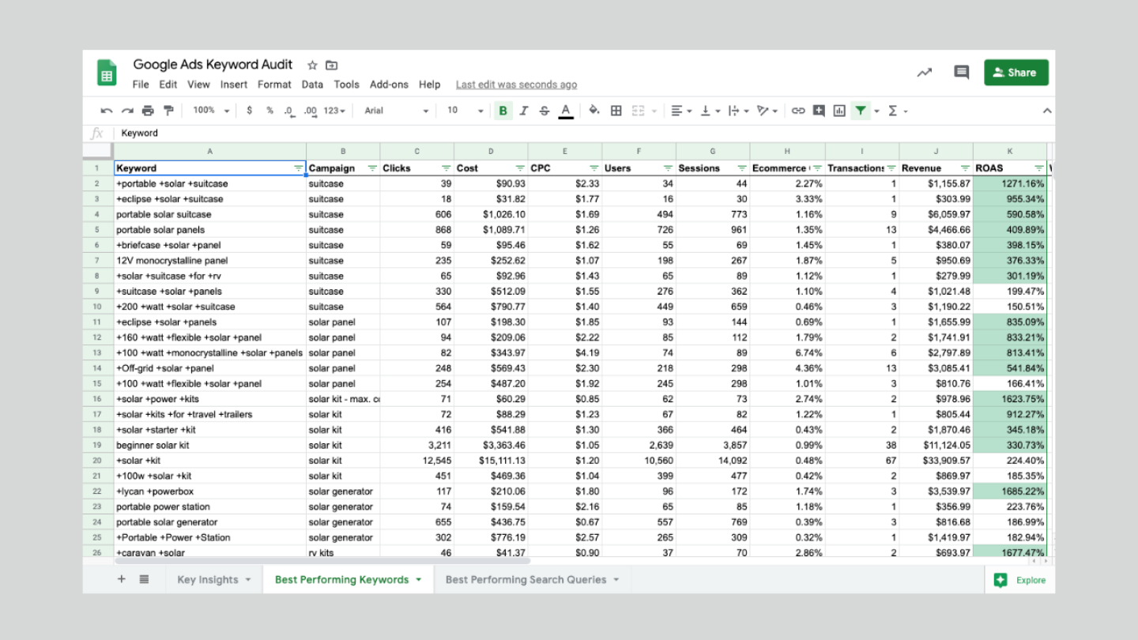1138x640 pixels.
Task: Open filter on Keyword column header
Action: pyautogui.click(x=298, y=168)
